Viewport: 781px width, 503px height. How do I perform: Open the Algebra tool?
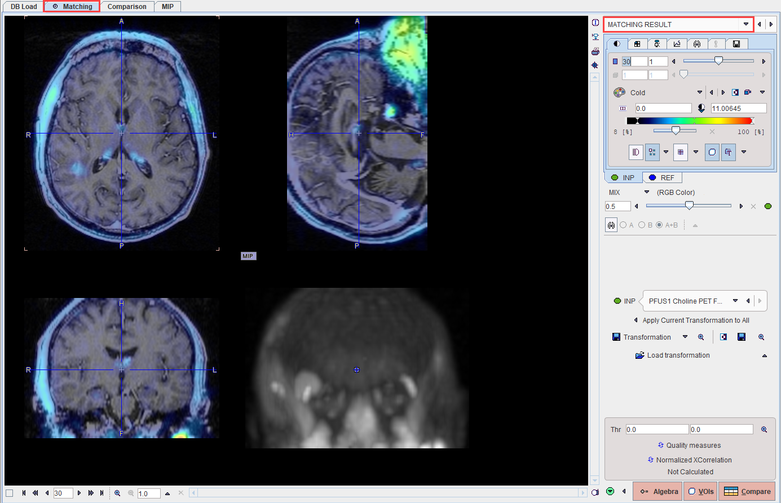point(658,491)
